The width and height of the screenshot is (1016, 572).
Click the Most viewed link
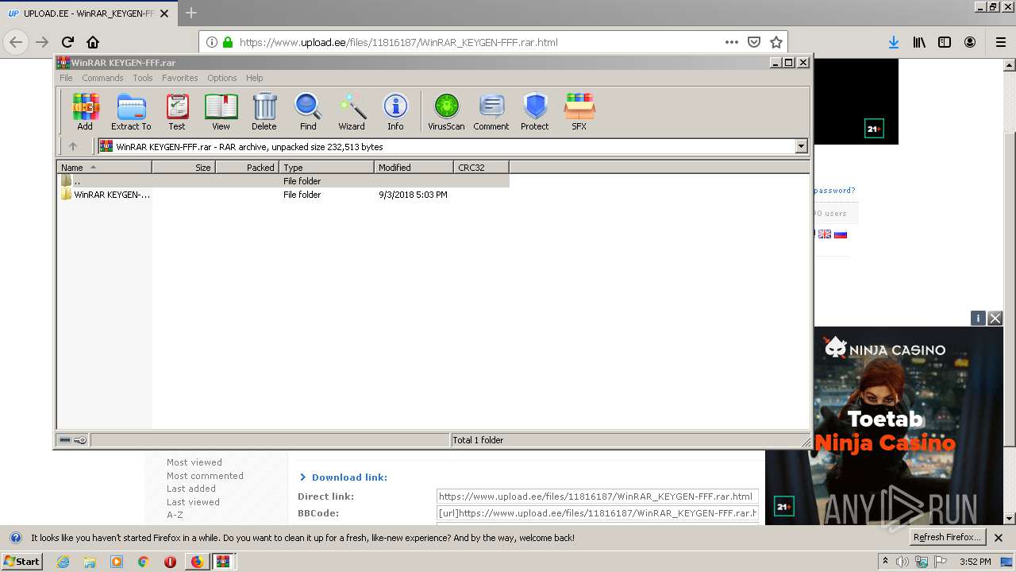(x=194, y=462)
